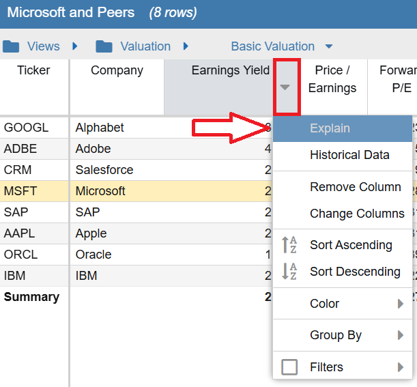This screenshot has width=417, height=387.
Task: Select the GOOGL ticker cell
Action: coord(34,128)
